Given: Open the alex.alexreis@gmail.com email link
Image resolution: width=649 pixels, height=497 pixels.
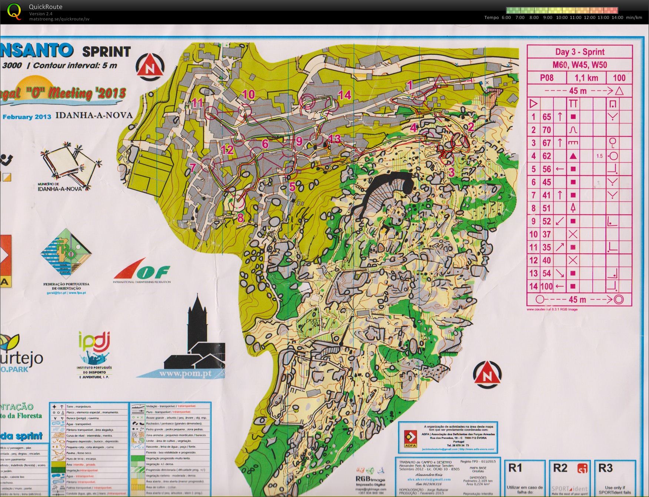Looking at the screenshot, I should 429,479.
